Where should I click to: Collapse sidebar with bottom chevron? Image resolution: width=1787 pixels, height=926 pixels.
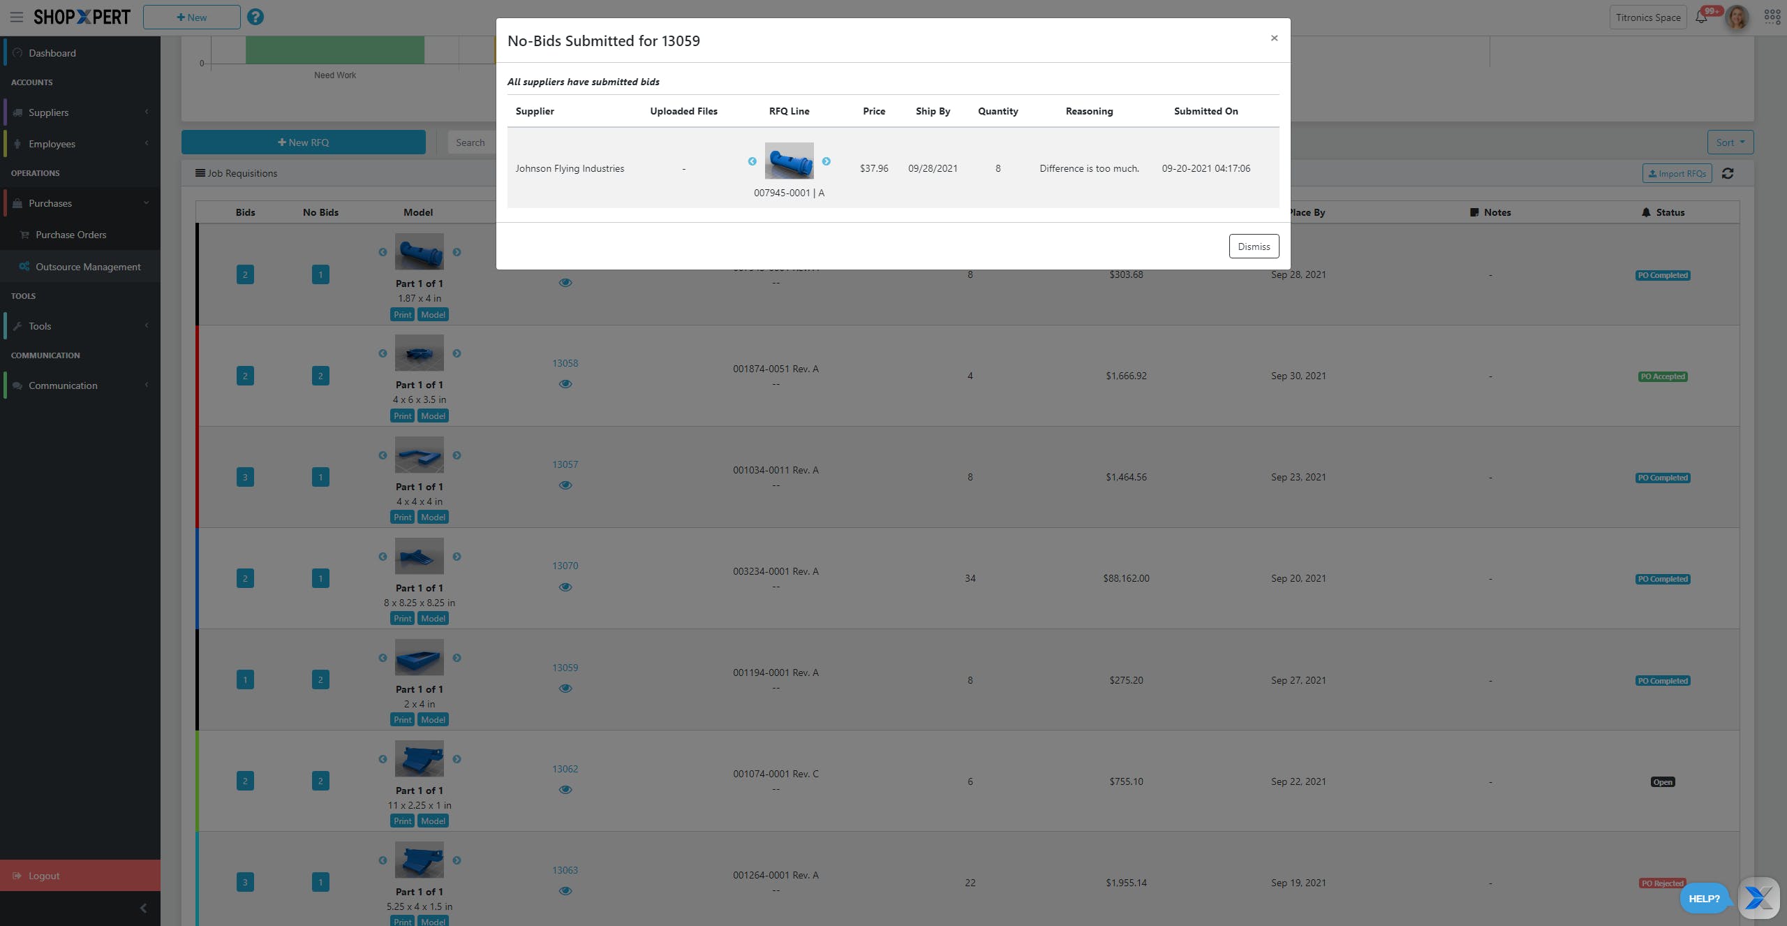(x=143, y=908)
